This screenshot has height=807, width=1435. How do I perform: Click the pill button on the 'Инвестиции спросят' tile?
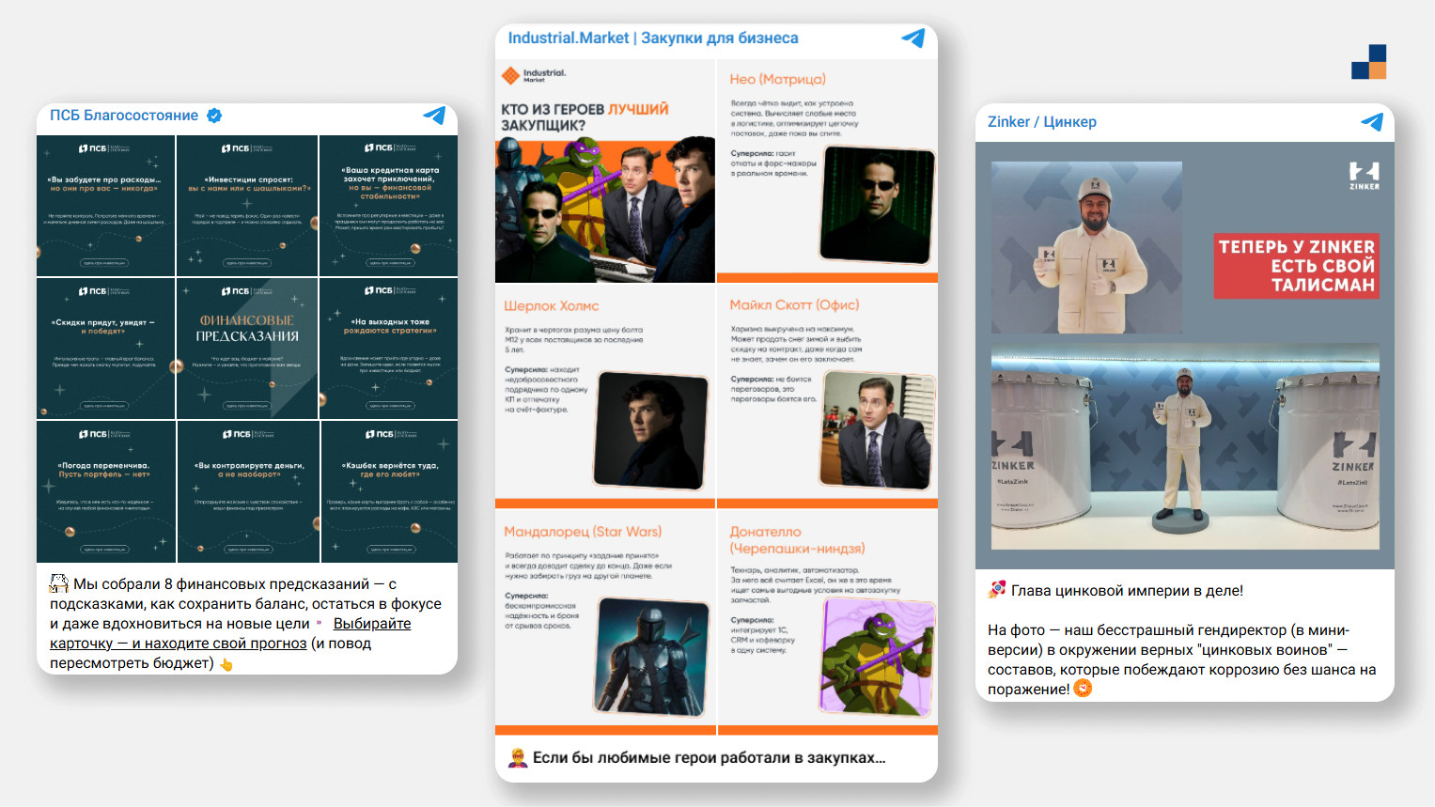point(247,263)
